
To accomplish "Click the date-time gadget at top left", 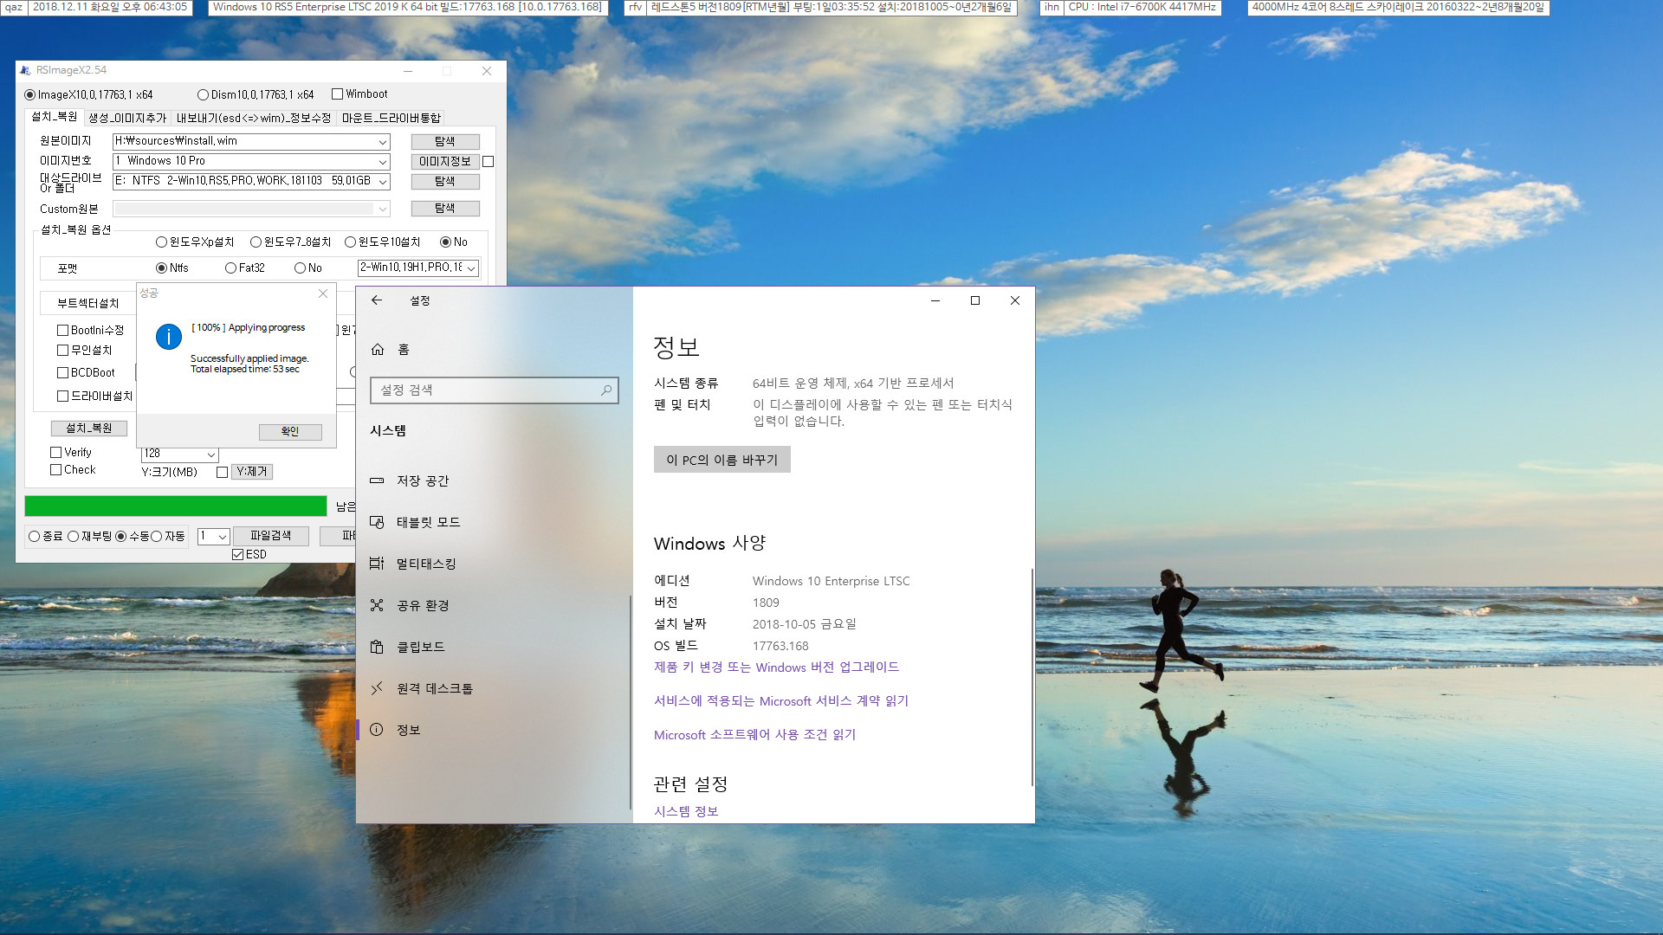I will click(96, 7).
